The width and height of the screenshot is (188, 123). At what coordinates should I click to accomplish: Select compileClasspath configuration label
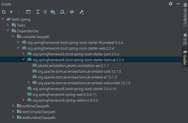click(36, 37)
